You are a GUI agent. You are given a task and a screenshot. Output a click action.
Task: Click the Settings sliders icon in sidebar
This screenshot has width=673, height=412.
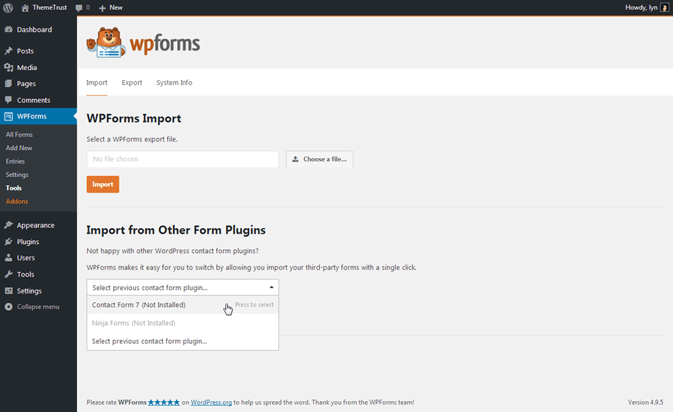(x=9, y=291)
